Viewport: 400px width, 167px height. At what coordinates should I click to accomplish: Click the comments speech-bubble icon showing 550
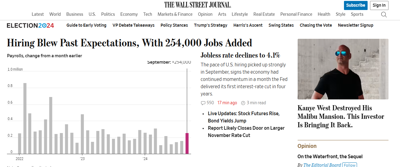(203, 103)
